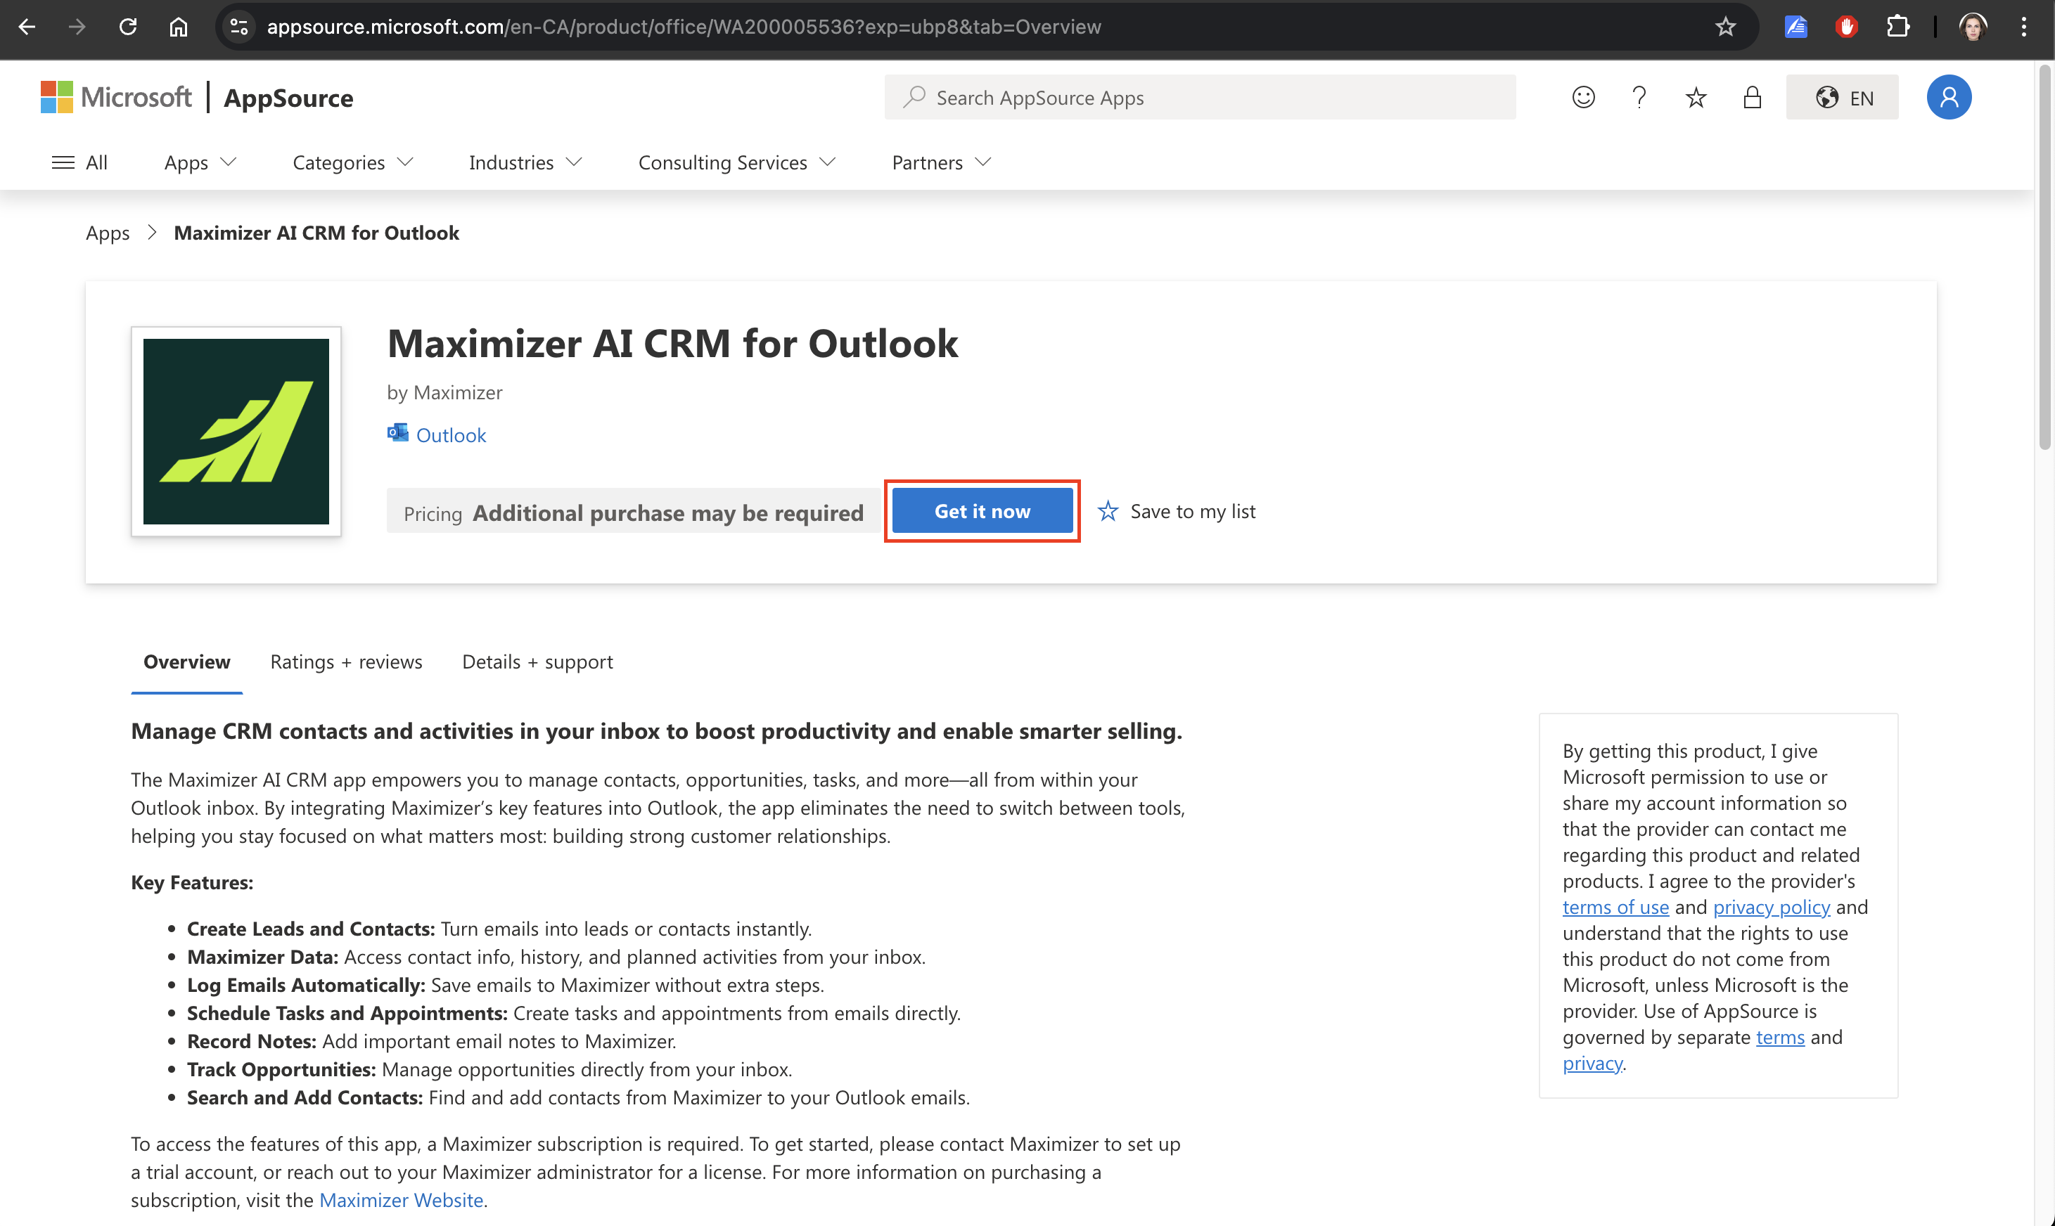The height and width of the screenshot is (1226, 2055).
Task: Open the blue pen extension icon
Action: [x=1795, y=27]
